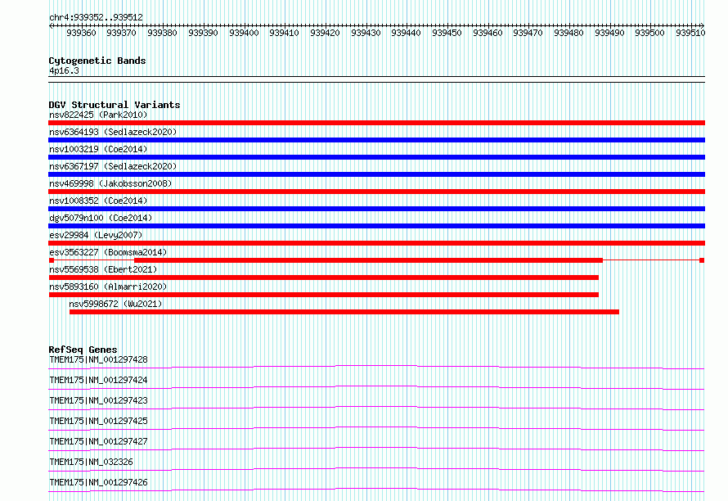Screen dimensions: 728x501
Task: Click the chr4:939352..939512 region label
Action: coord(96,17)
